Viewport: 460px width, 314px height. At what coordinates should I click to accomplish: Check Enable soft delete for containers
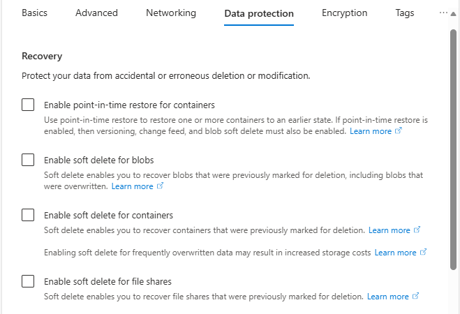pos(28,215)
